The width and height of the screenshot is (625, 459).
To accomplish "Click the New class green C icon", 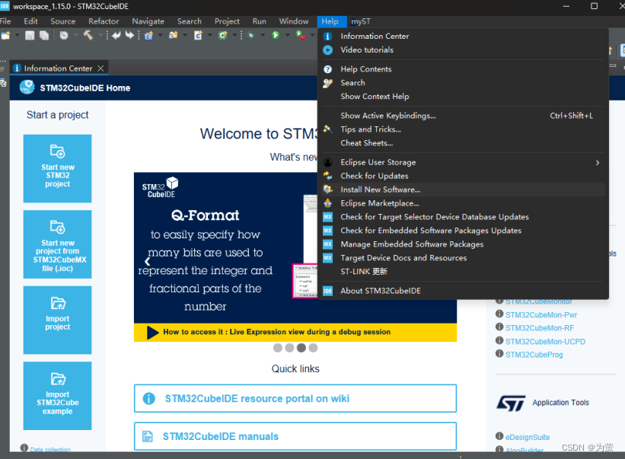I will (x=222, y=36).
